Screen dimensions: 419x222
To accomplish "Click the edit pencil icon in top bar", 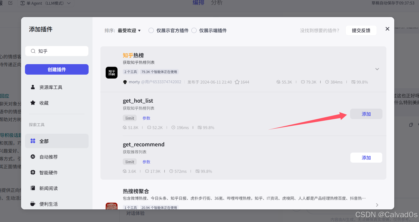I will 11,3.
